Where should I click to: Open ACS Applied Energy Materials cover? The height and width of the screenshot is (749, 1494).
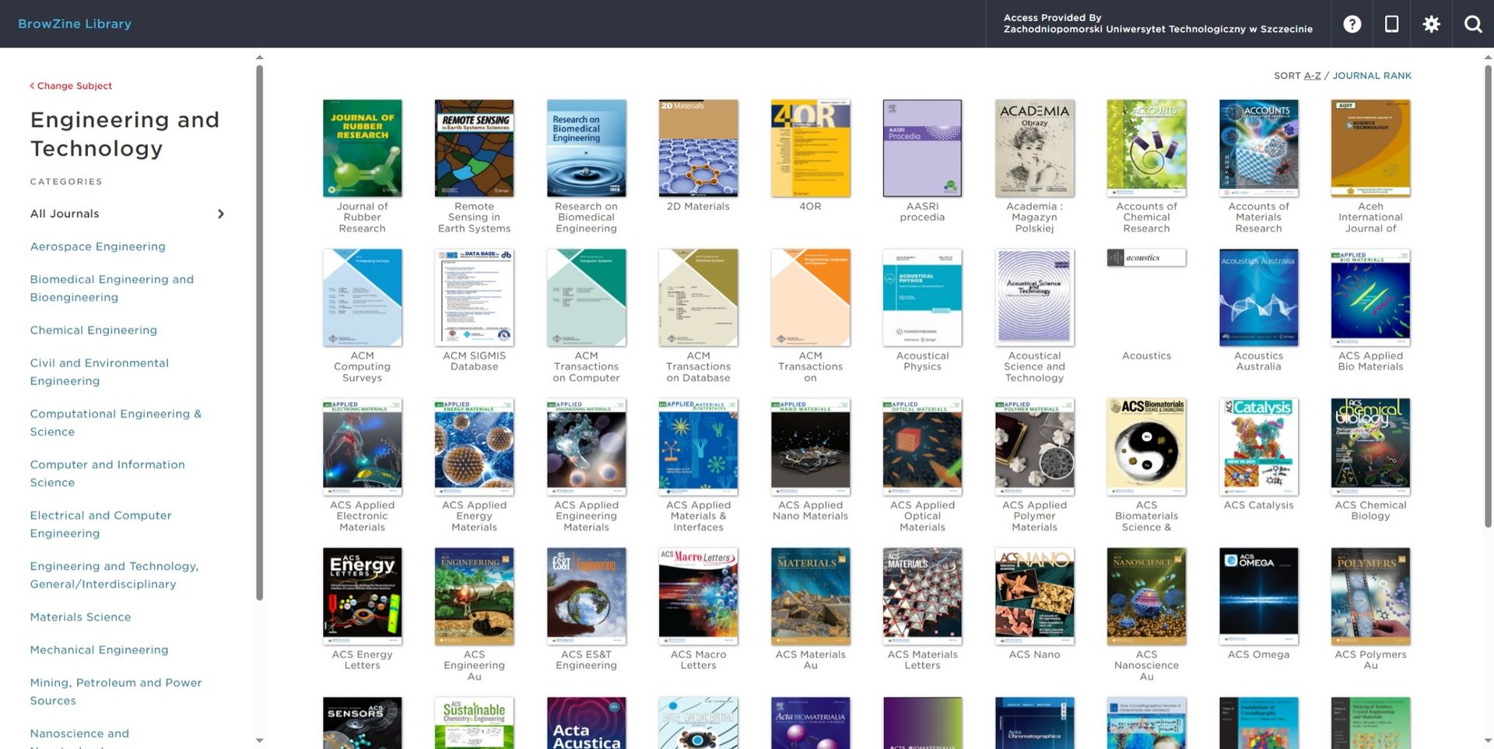(x=475, y=446)
